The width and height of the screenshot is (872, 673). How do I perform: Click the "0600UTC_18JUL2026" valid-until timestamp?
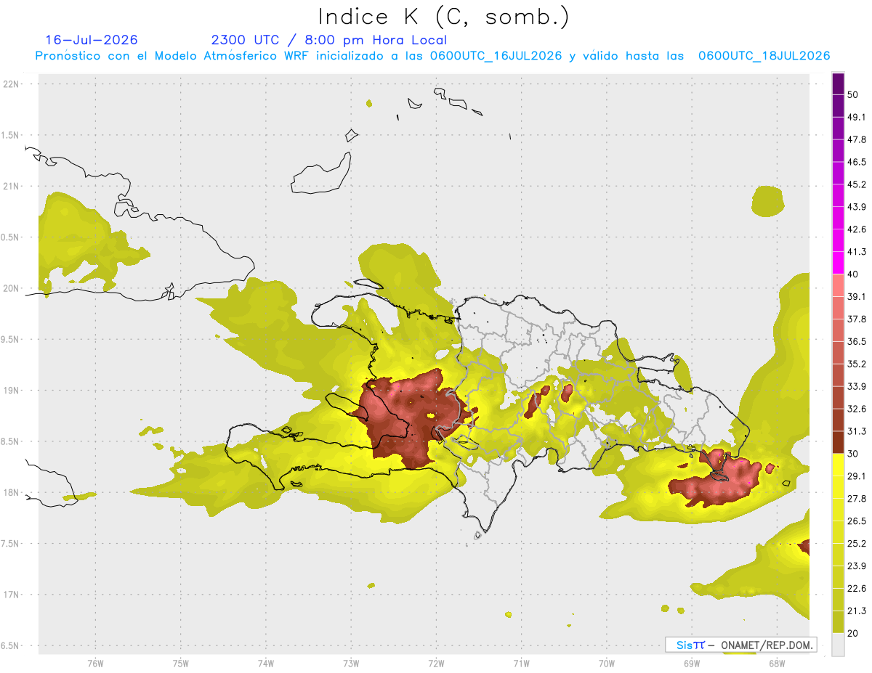click(764, 56)
